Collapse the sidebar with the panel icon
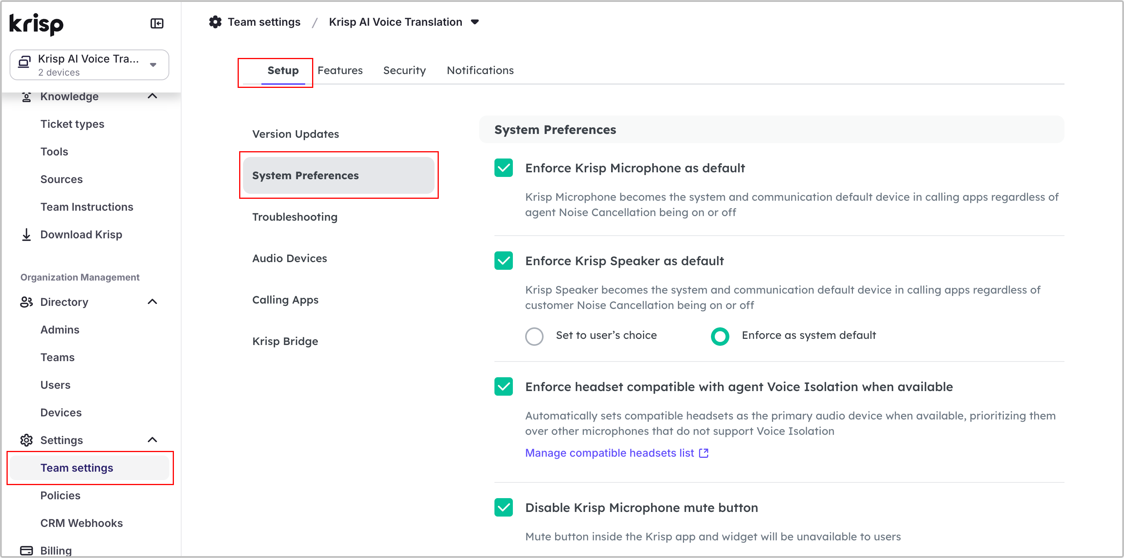The image size is (1124, 558). click(x=157, y=23)
